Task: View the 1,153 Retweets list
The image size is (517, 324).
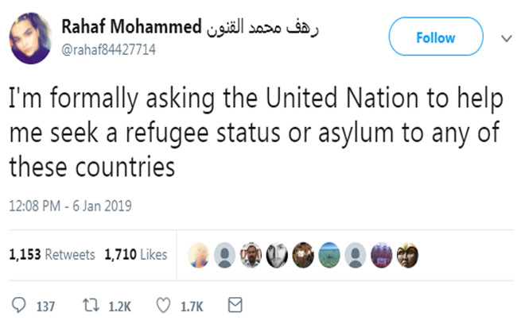Action: point(52,254)
